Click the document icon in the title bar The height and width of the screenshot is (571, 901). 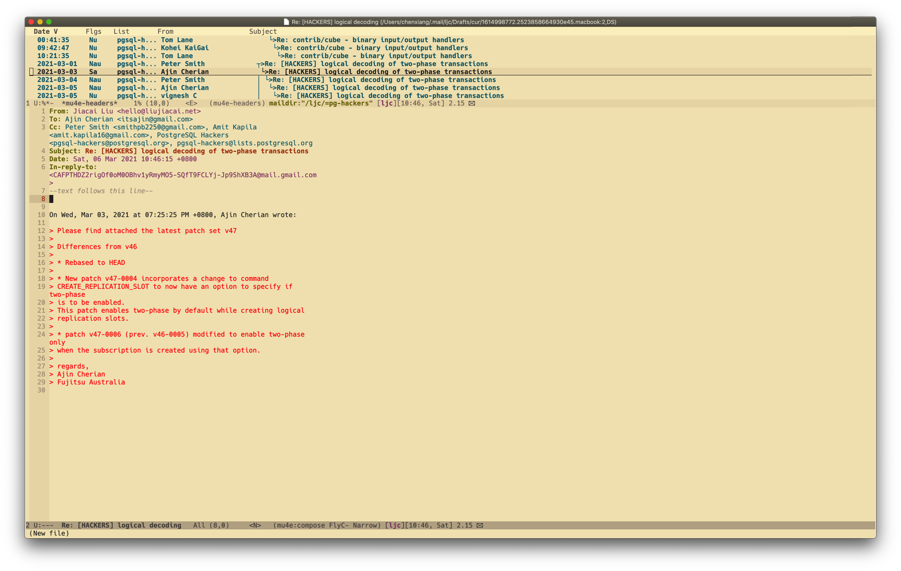286,22
